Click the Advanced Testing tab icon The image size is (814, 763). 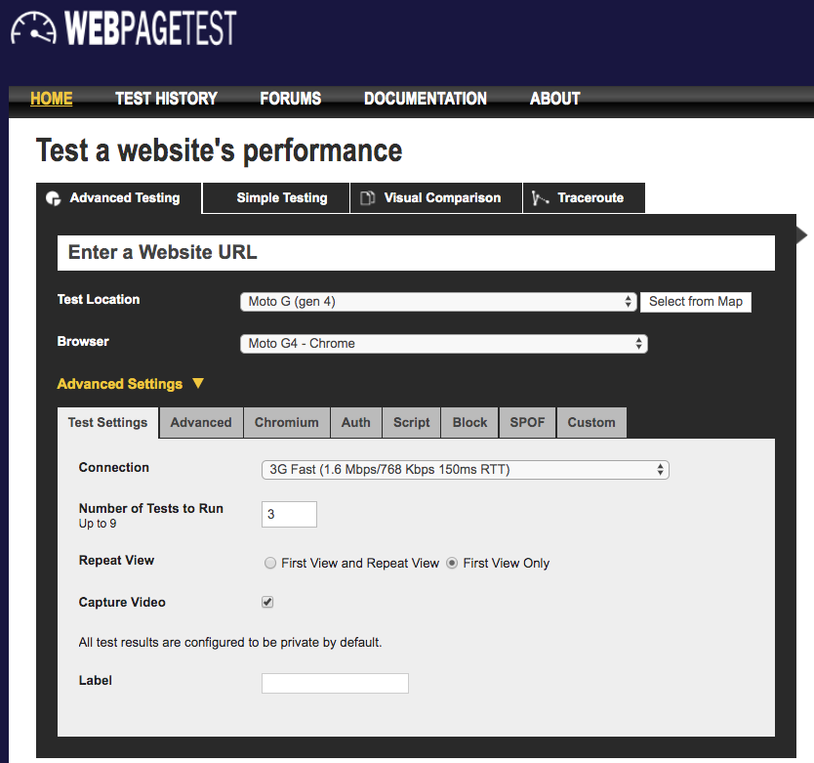54,198
